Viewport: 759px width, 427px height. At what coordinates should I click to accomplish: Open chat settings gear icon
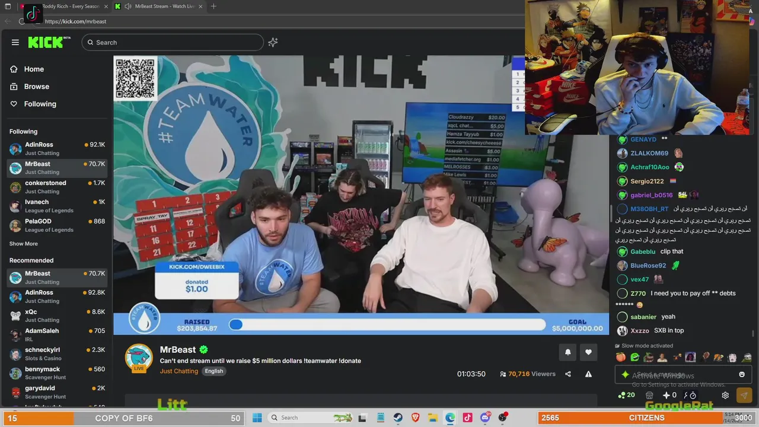[x=725, y=395]
